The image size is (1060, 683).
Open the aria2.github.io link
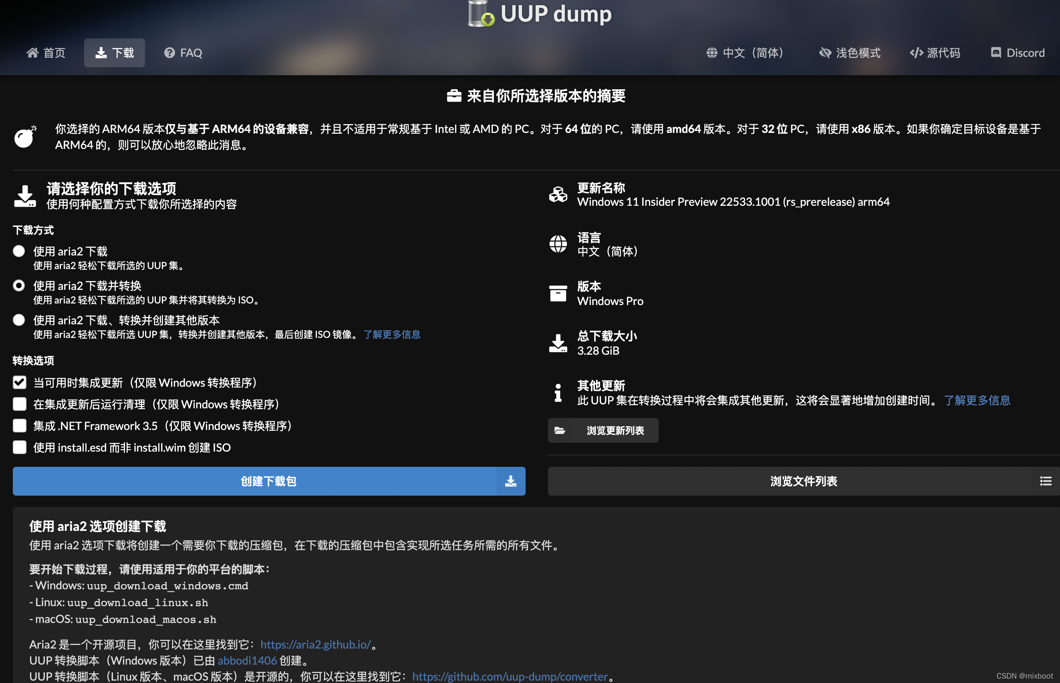pyautogui.click(x=315, y=645)
